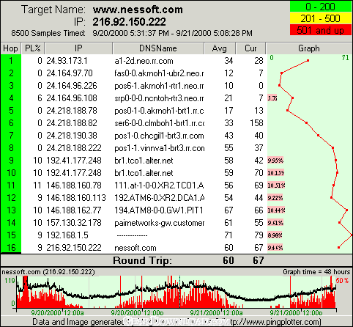353x327 pixels.
Task: Click br1.tco1.alter.net in hop 9 row
Action: coord(144,161)
